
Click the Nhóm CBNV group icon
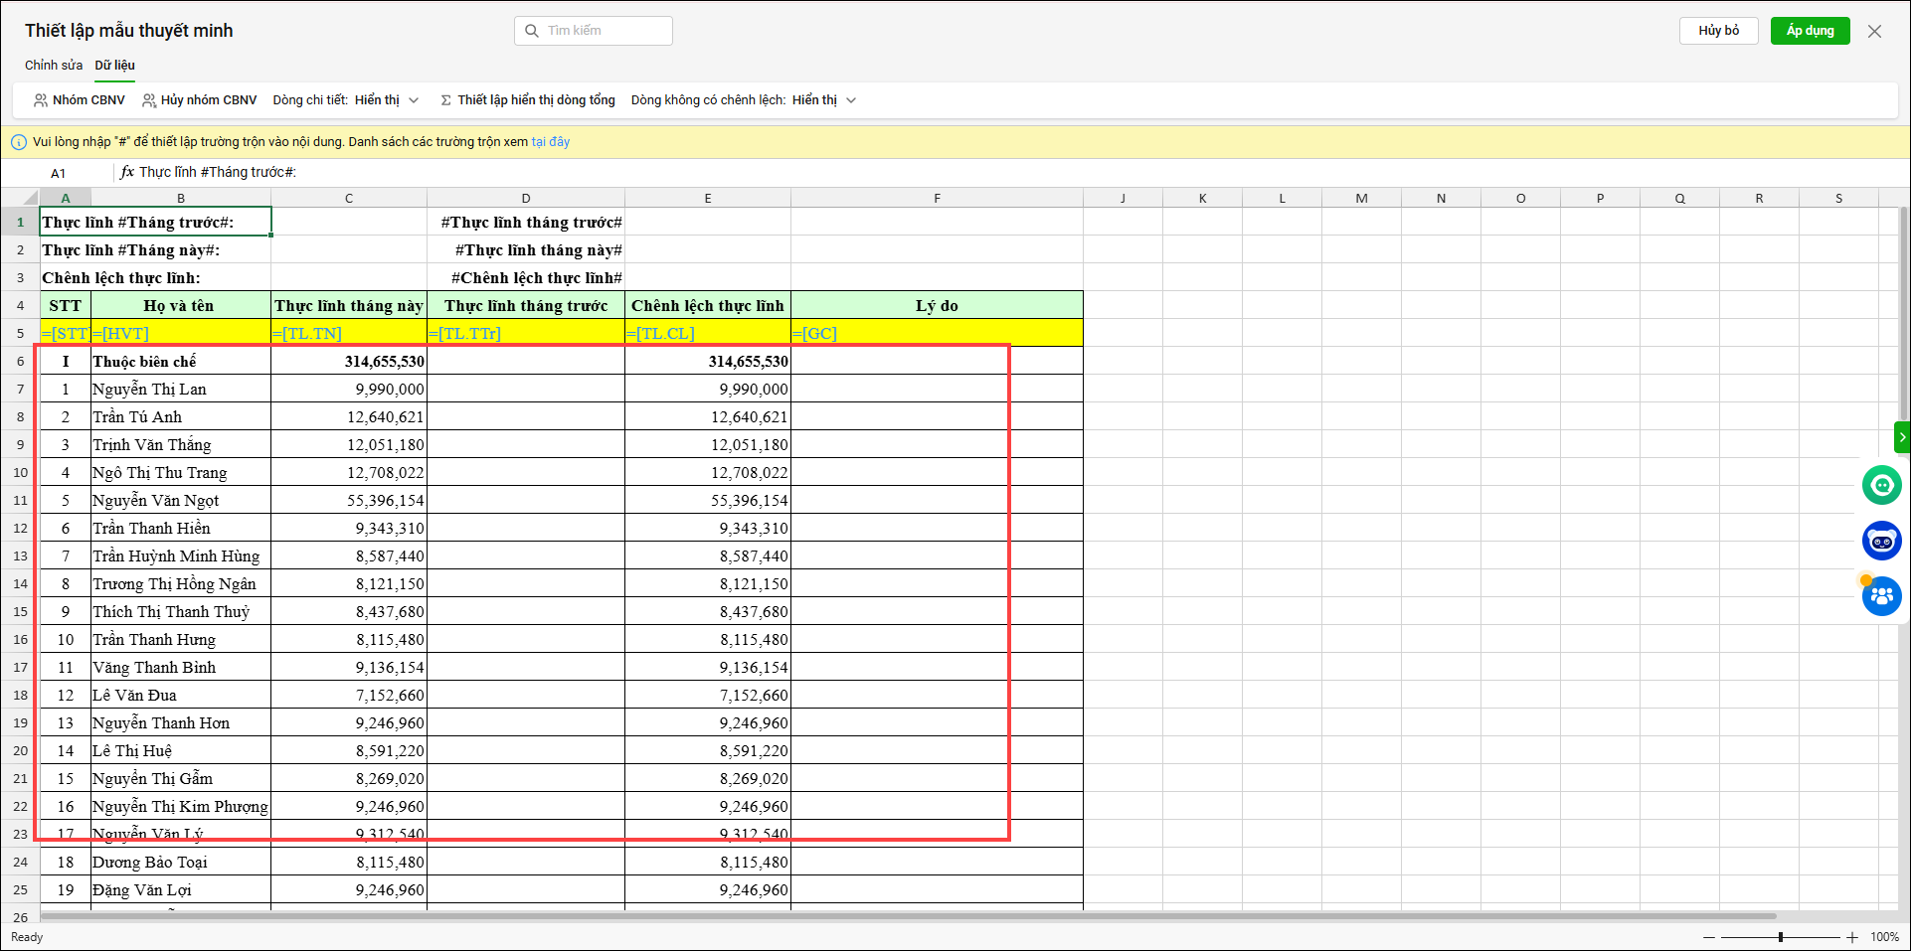41,100
